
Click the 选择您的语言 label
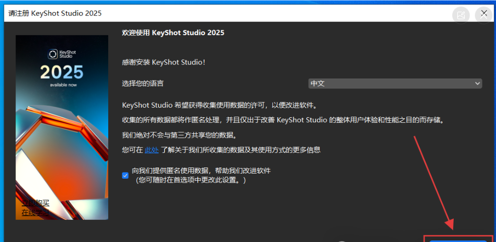tap(143, 84)
